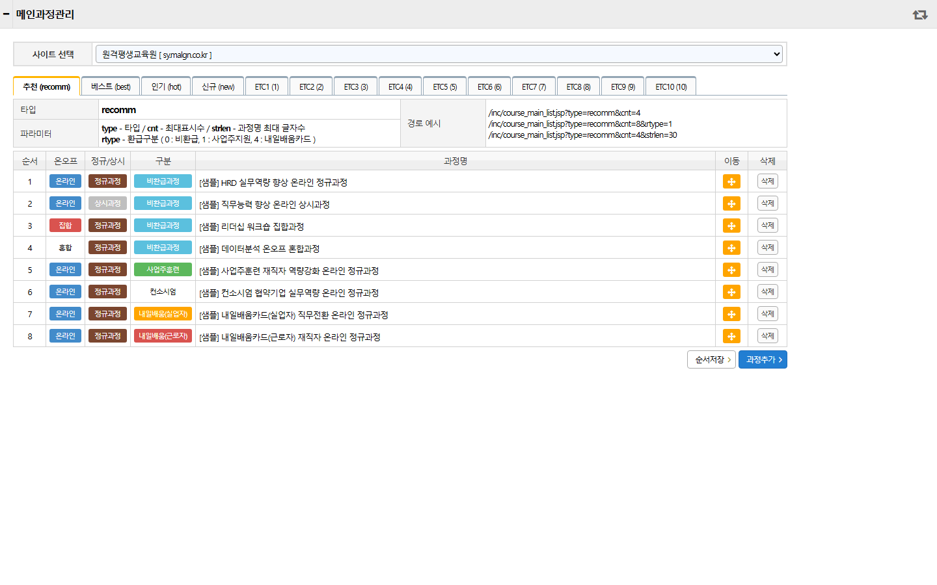Select the ETC3 (3) tab
937x585 pixels.
[356, 86]
